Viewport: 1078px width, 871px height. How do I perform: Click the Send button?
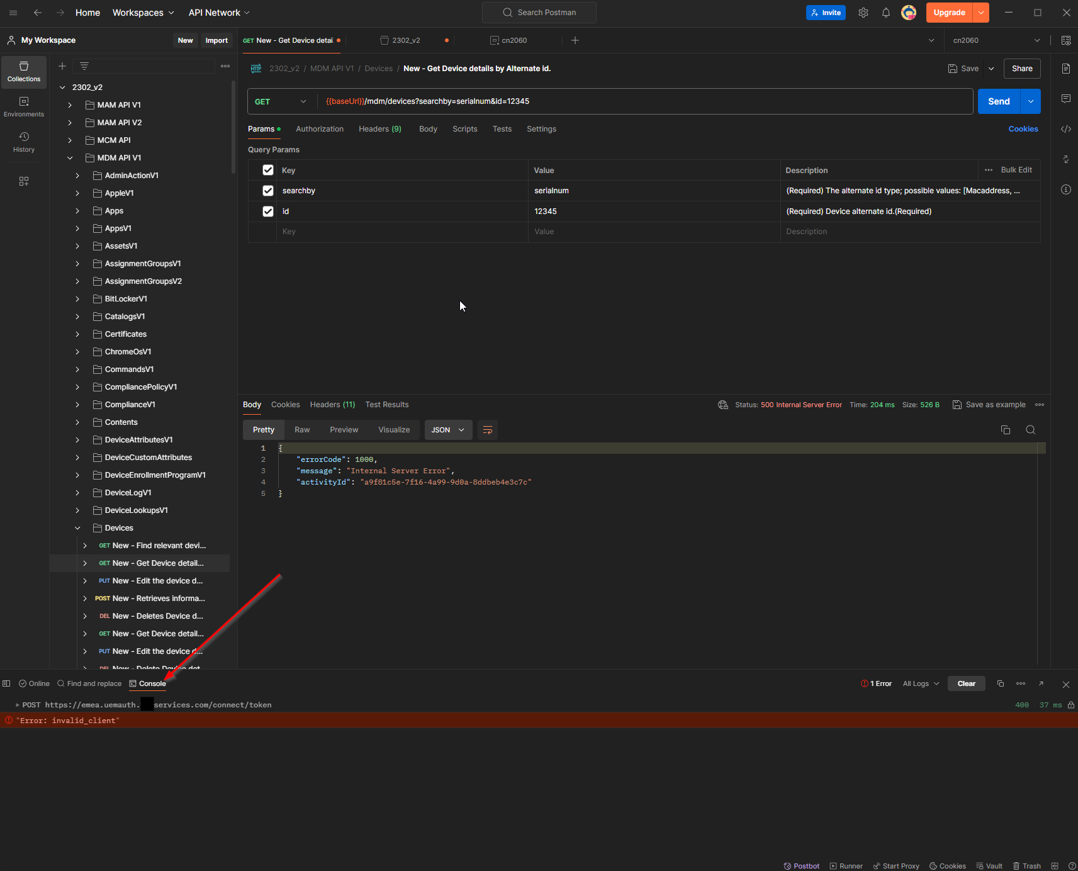(x=999, y=101)
